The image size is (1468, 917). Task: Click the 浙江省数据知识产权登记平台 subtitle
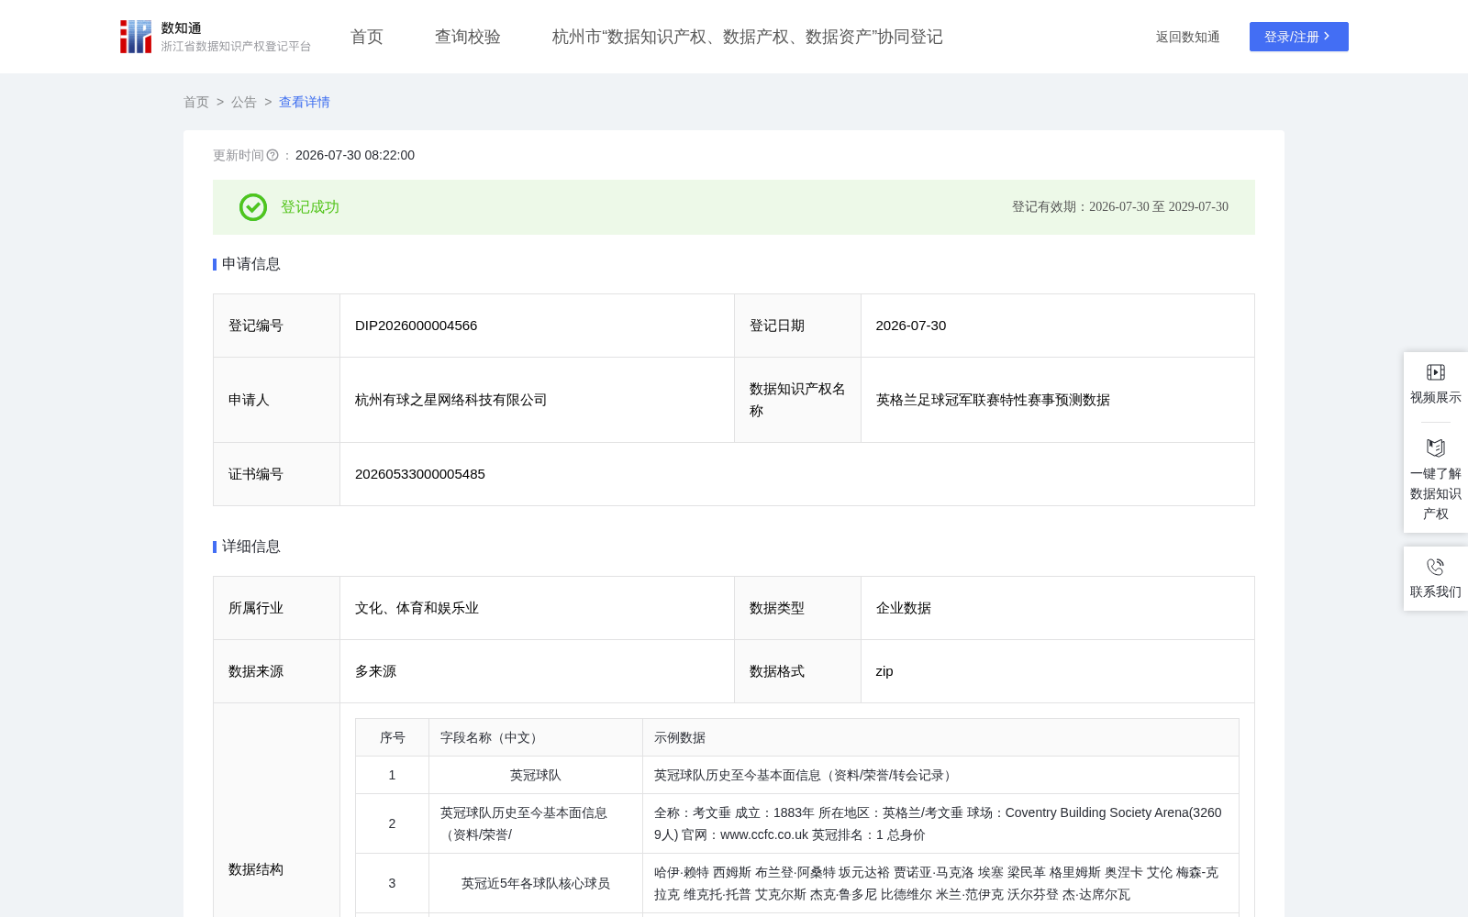click(x=236, y=47)
